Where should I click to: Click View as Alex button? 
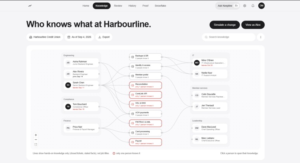coord(253,25)
